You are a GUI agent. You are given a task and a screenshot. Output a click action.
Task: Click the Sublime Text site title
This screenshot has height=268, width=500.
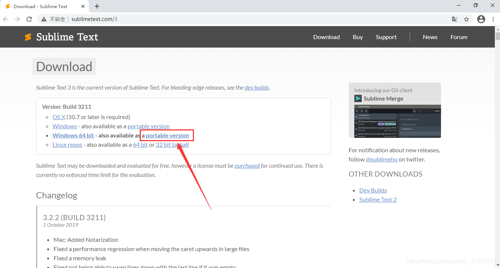pyautogui.click(x=67, y=37)
